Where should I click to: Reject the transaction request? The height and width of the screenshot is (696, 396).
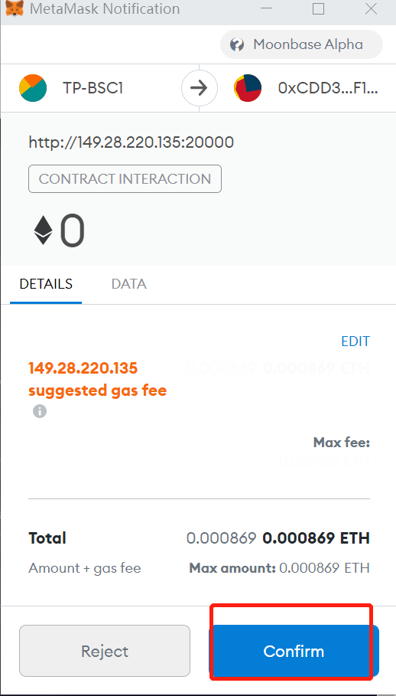click(x=105, y=651)
